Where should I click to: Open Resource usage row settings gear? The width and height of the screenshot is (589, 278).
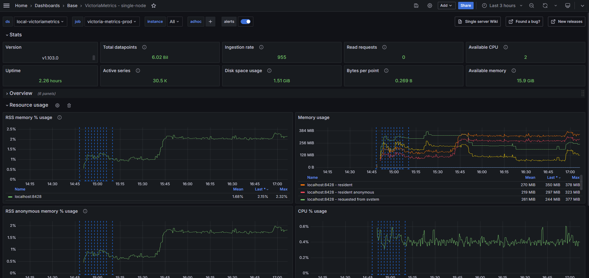click(57, 105)
